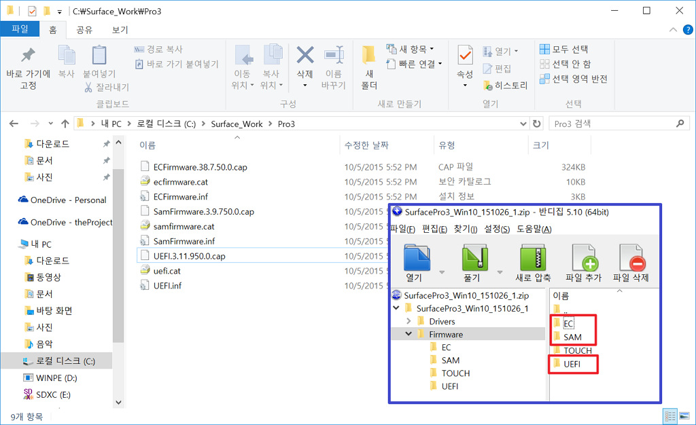Open the File (파일) tab

[20, 29]
